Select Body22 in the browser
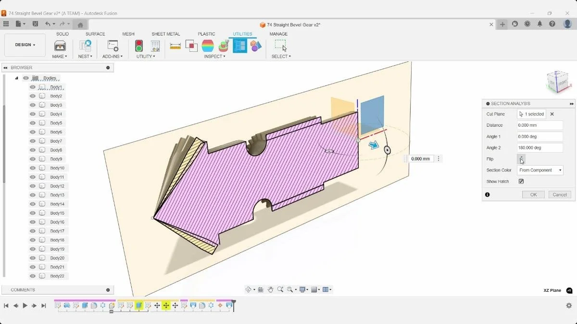 (x=57, y=276)
